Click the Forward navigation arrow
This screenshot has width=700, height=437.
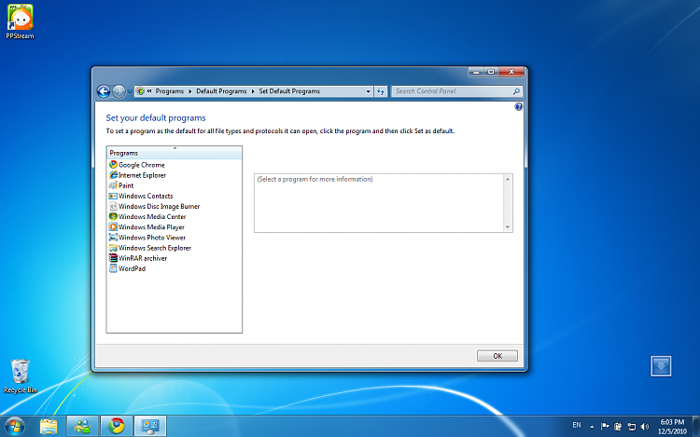click(119, 91)
